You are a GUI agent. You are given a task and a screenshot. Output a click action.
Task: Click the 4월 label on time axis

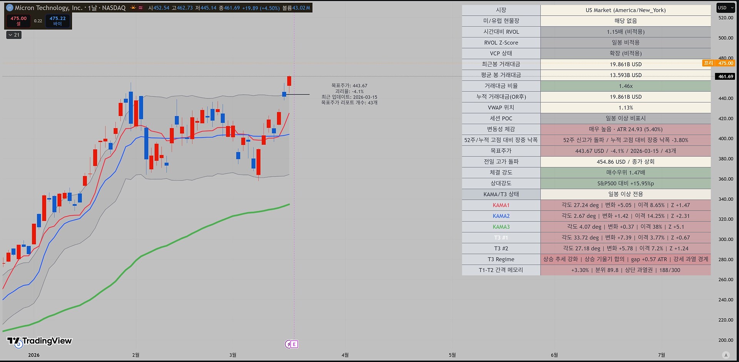point(345,355)
